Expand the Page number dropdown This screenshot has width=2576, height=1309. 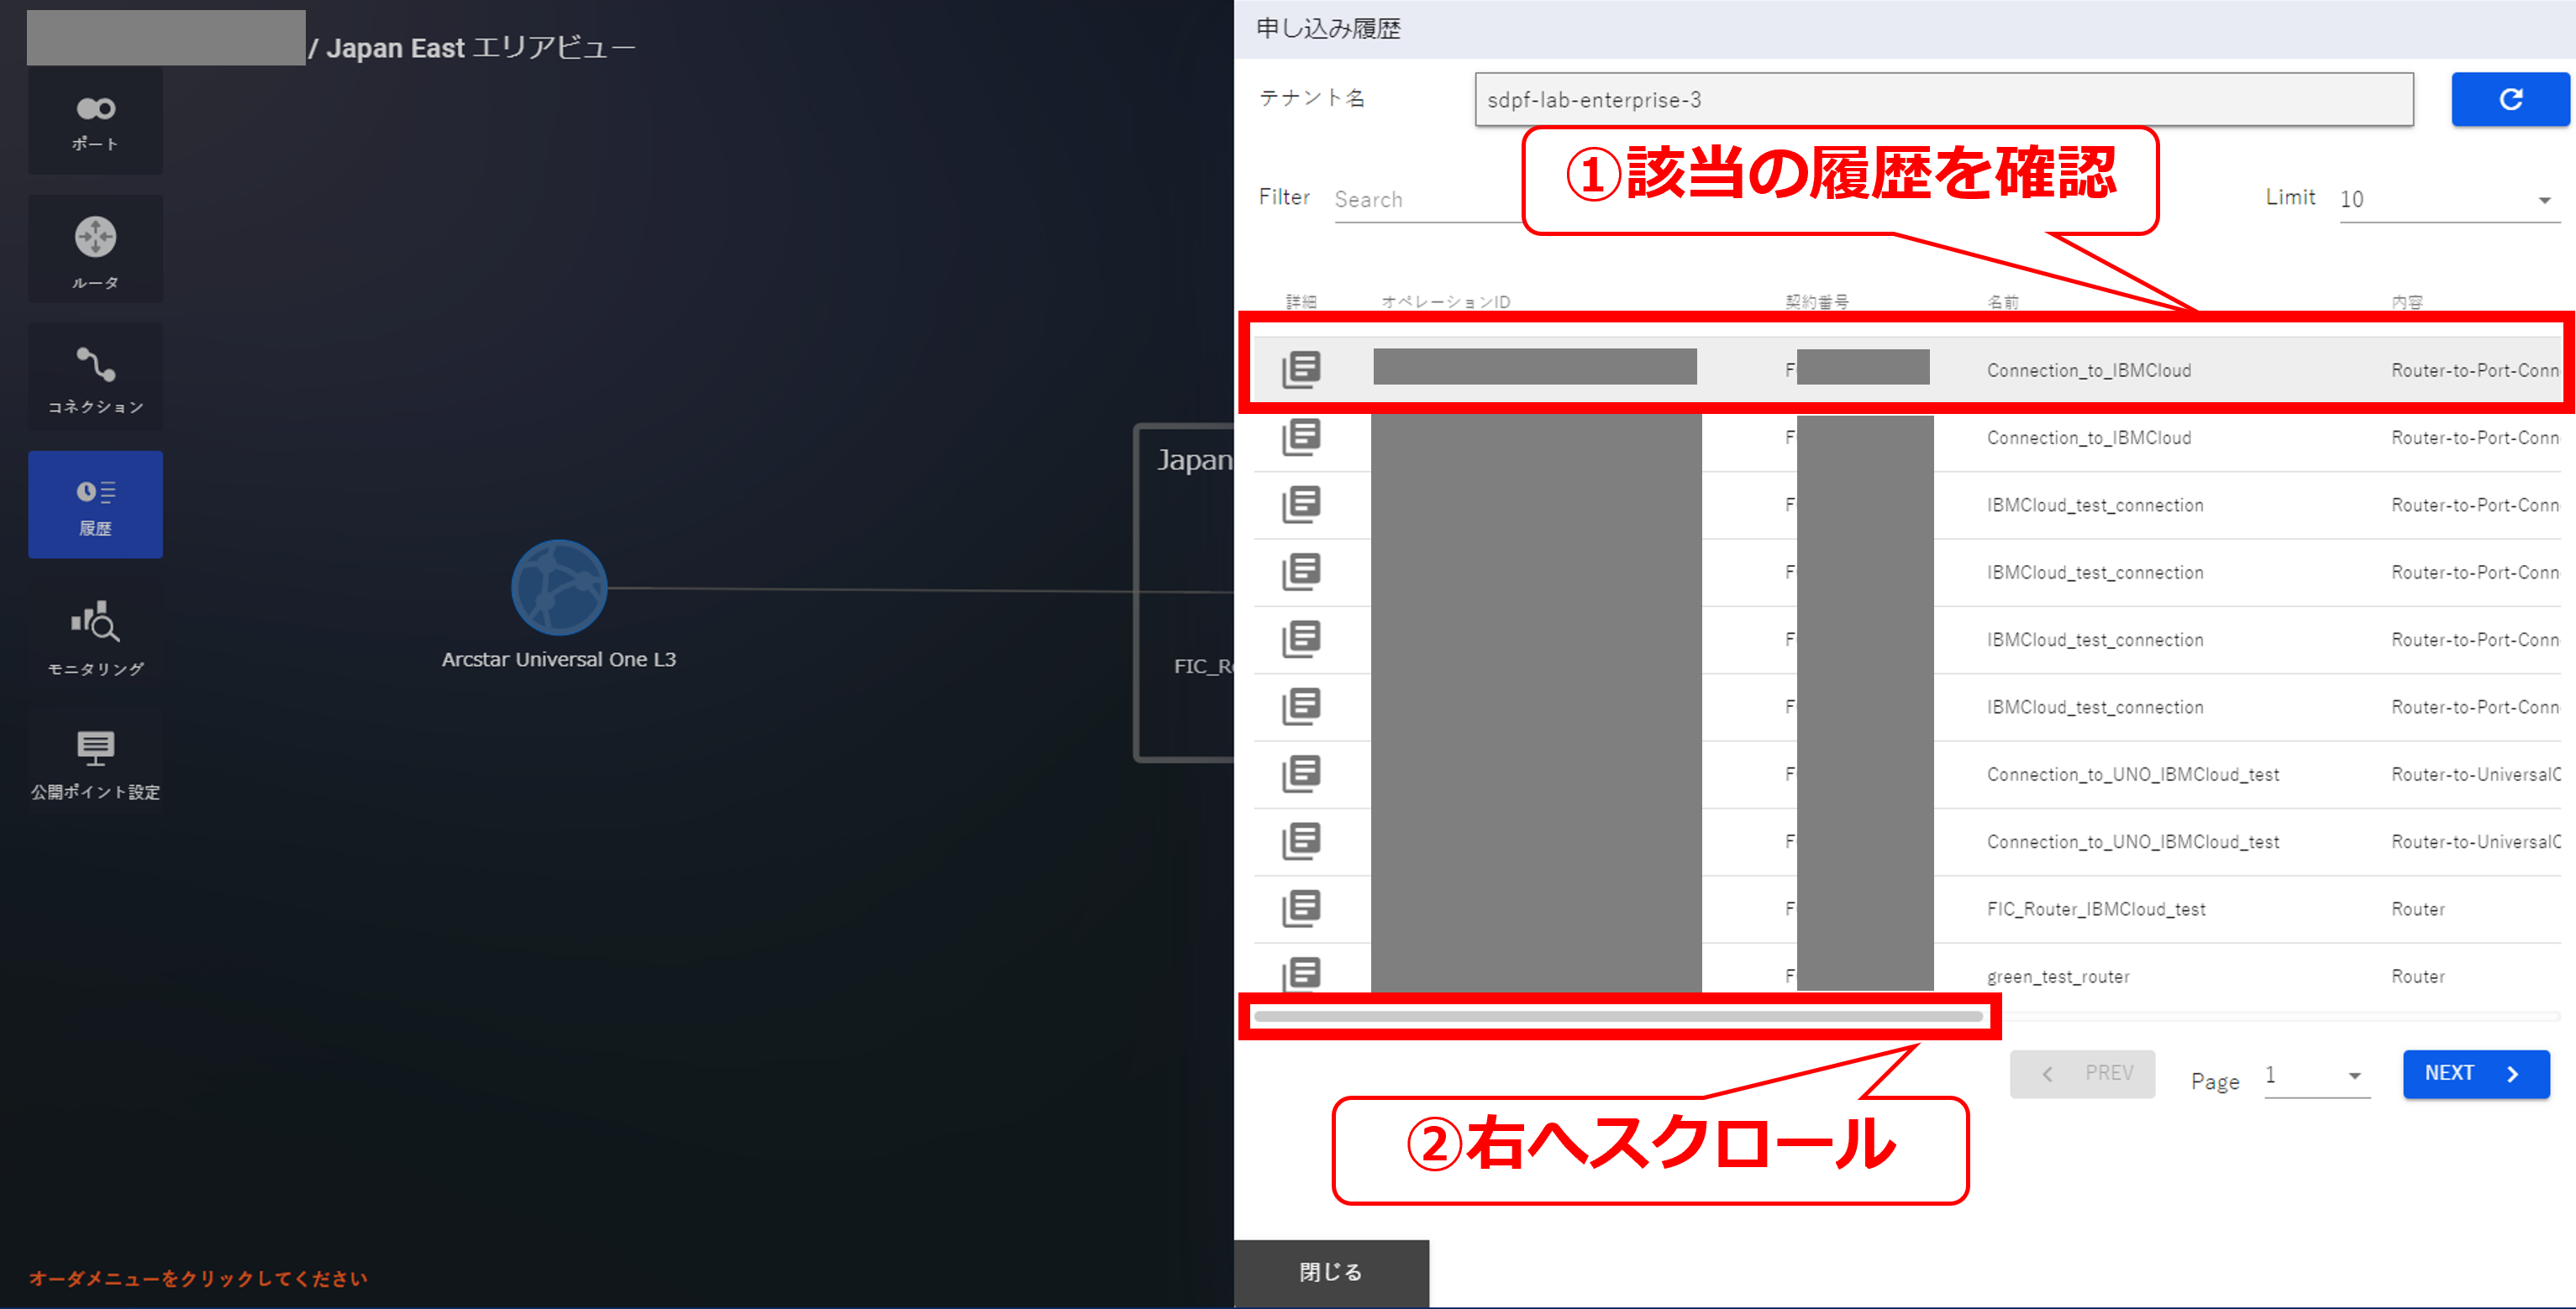2316,1076
